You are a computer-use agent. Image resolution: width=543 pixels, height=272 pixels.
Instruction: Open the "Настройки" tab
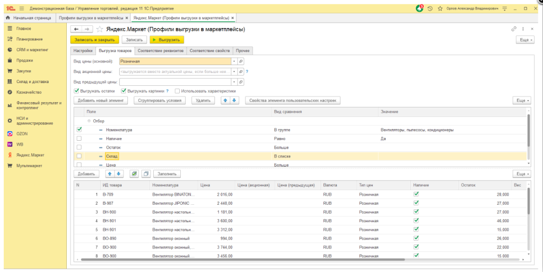pos(83,51)
